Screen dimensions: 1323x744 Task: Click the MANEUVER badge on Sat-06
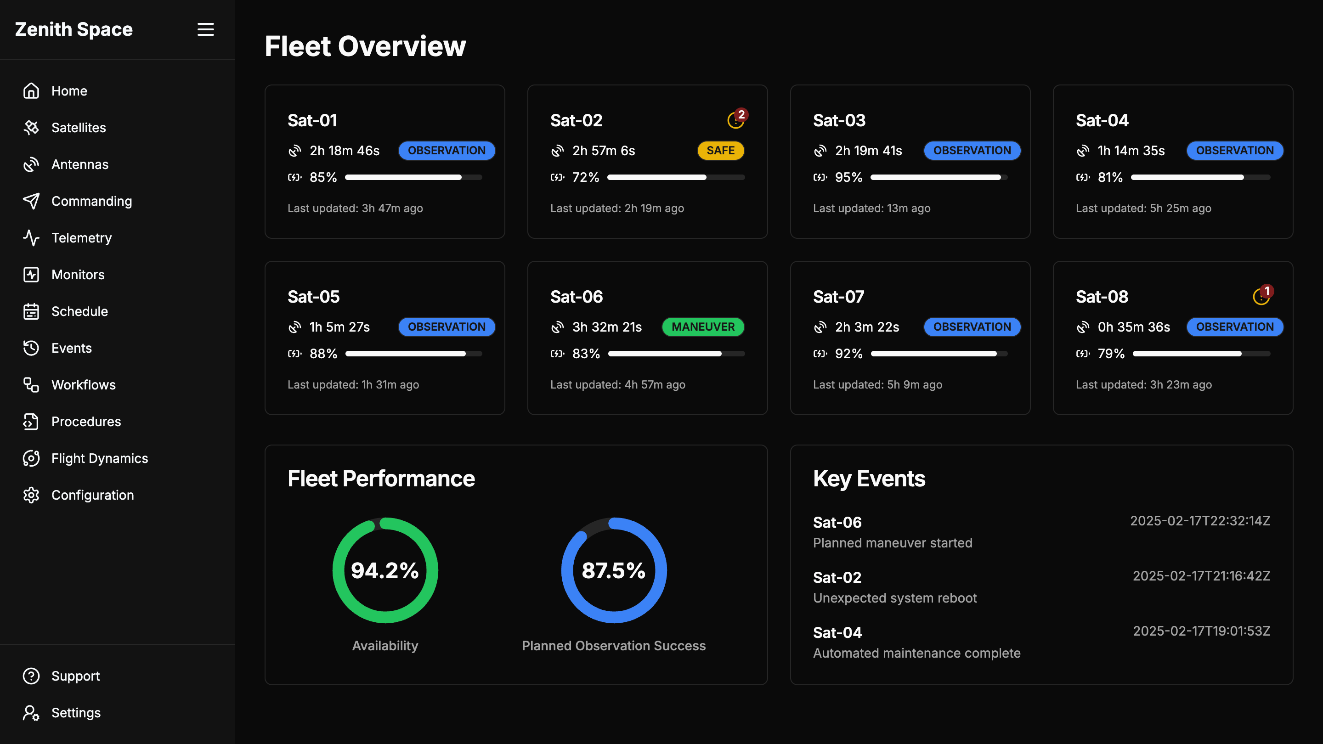[702, 327]
